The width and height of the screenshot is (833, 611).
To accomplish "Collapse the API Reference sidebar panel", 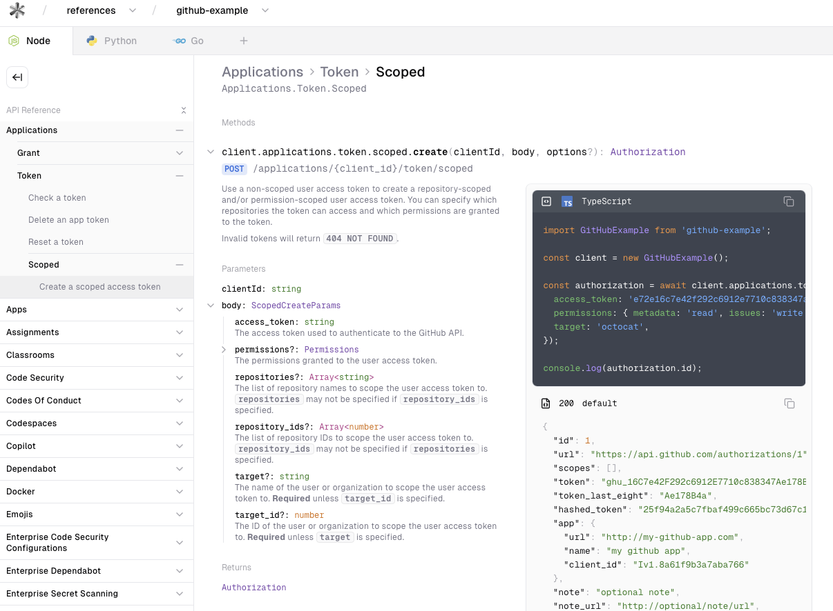I will tap(183, 110).
